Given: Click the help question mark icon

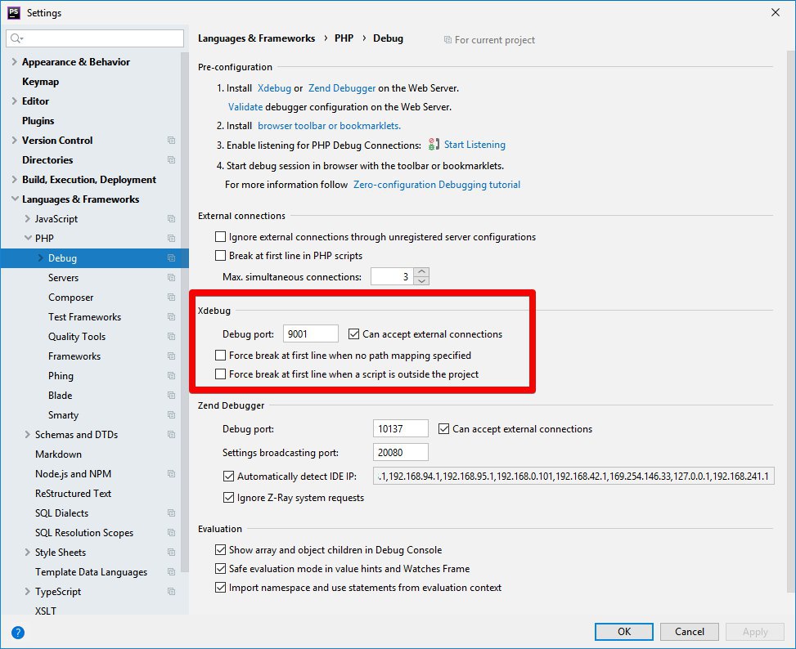Looking at the screenshot, I should click(18, 632).
